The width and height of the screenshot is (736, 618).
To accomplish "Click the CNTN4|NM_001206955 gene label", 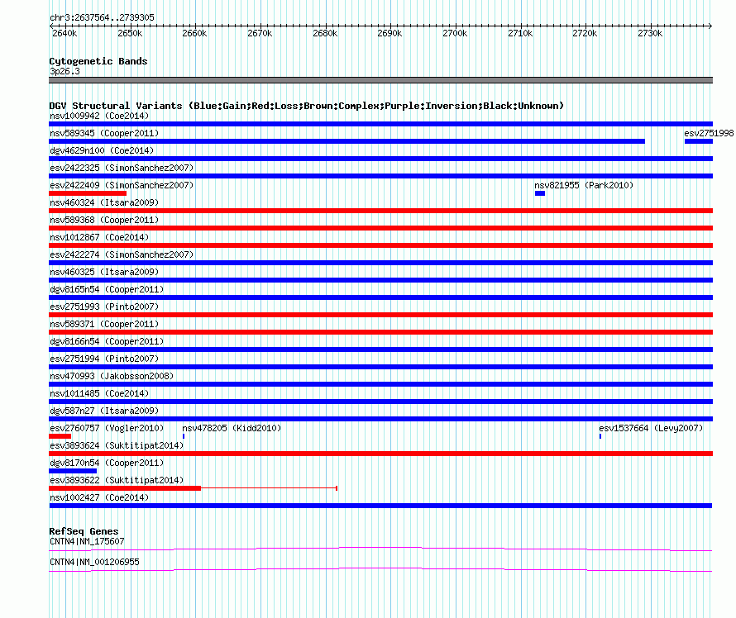I will tap(94, 562).
